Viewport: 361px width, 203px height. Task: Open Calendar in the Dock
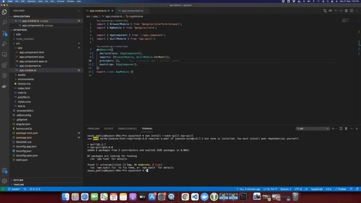tap(113, 197)
